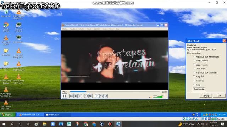227x127 pixels.
Task: Select the Google Chrome desktop shortcut
Action: click(x=6, y=27)
